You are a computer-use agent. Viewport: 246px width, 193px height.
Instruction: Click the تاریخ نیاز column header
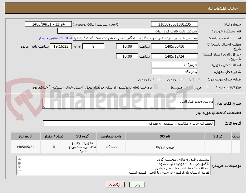pyautogui.click(x=25, y=136)
